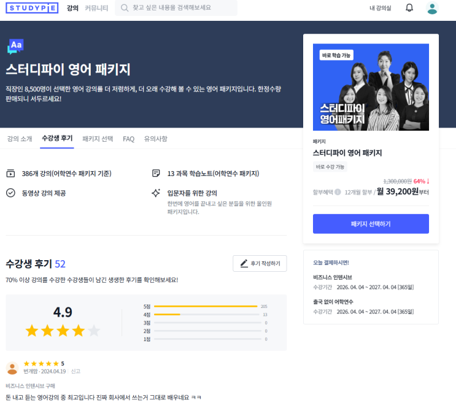Select the 수강생 후기 tab
Image resolution: width=456 pixels, height=408 pixels.
(57, 138)
